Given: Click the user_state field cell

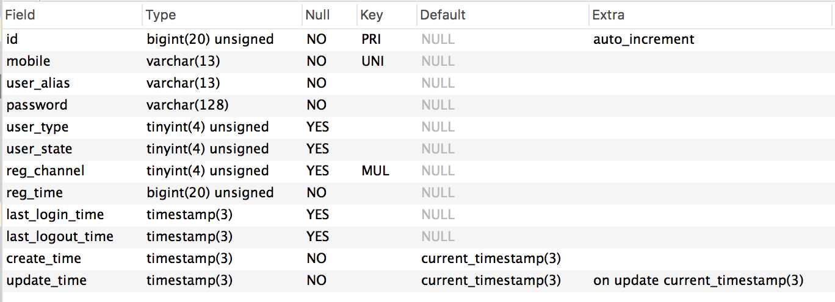Looking at the screenshot, I should (x=72, y=149).
